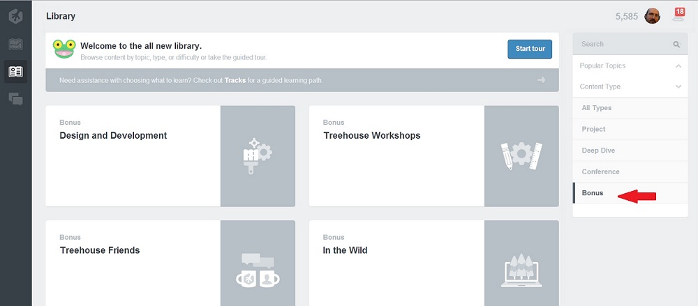
Task: Click the search magnifier icon
Action: 676,44
